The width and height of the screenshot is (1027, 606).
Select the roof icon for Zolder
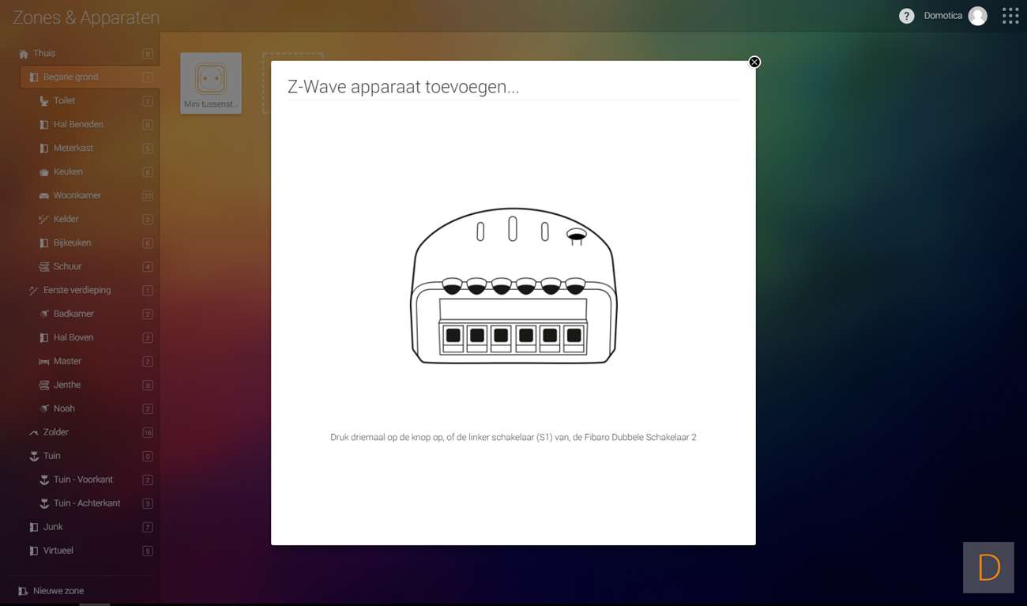[33, 433]
